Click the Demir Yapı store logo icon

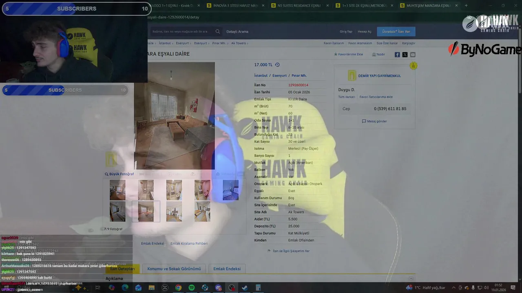pos(352,76)
